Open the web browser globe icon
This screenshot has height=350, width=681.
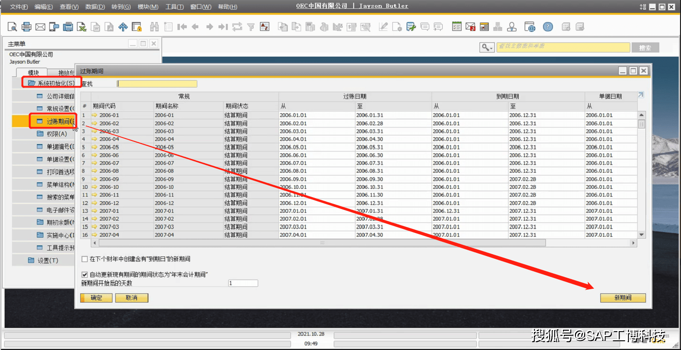click(530, 27)
